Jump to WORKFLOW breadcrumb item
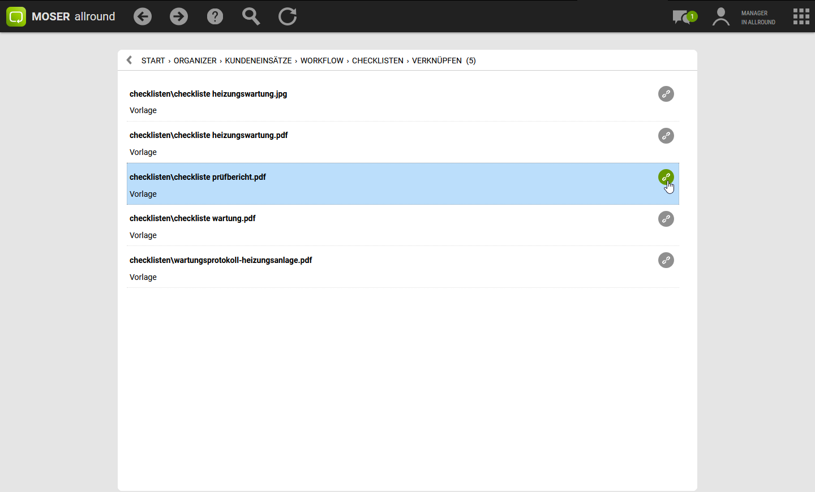This screenshot has height=492, width=815. 321,61
